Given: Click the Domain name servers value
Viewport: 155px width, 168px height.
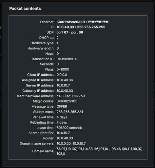Looking at the screenshot, I should (x=71, y=143).
